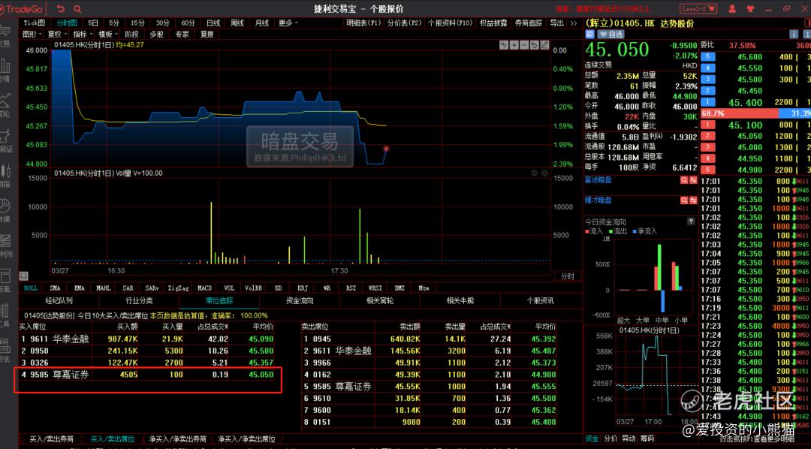The image size is (811, 449).
Task: Open 分价表(F2) view
Action: (x=404, y=23)
